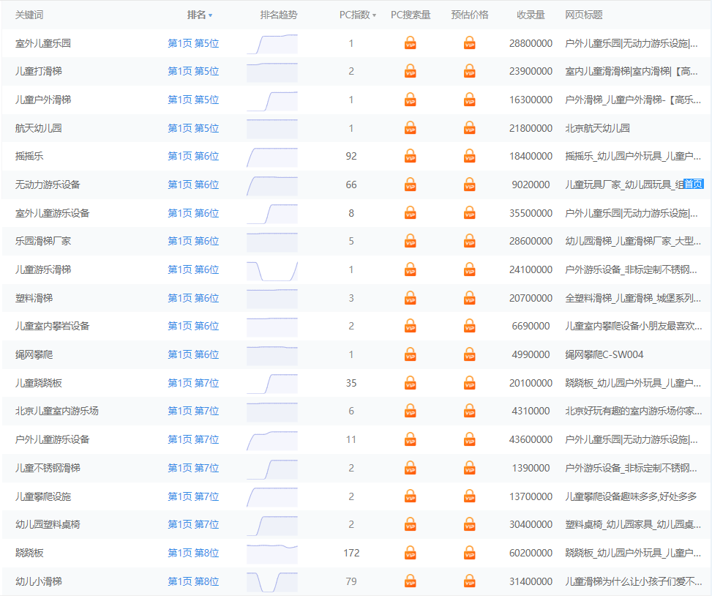The width and height of the screenshot is (712, 596).
Task: Click PC搜索量 VIP lock for 无动力游乐设备
Action: (x=410, y=185)
